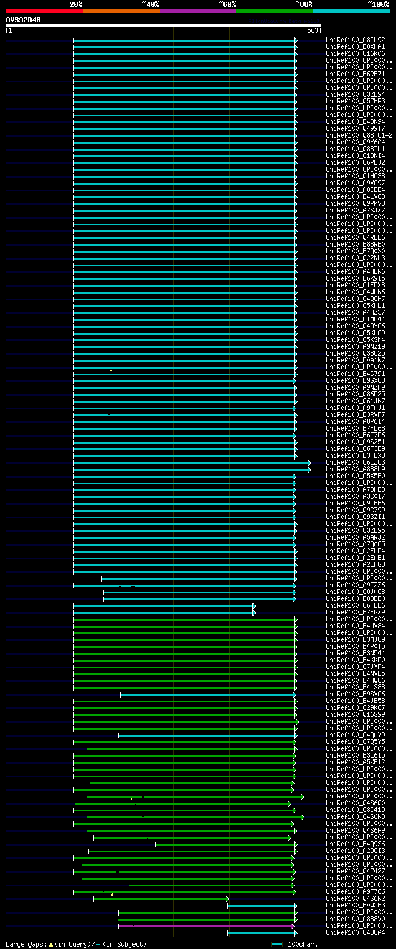Open hit UniRef100_C3ZB94

point(355,94)
